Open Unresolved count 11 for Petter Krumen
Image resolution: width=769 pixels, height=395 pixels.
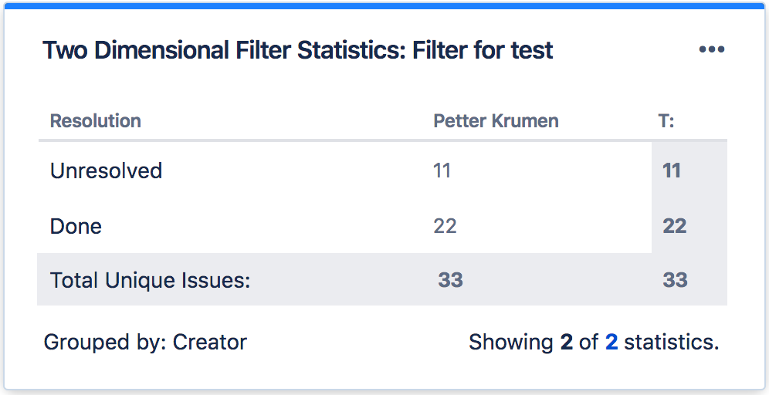click(x=442, y=170)
